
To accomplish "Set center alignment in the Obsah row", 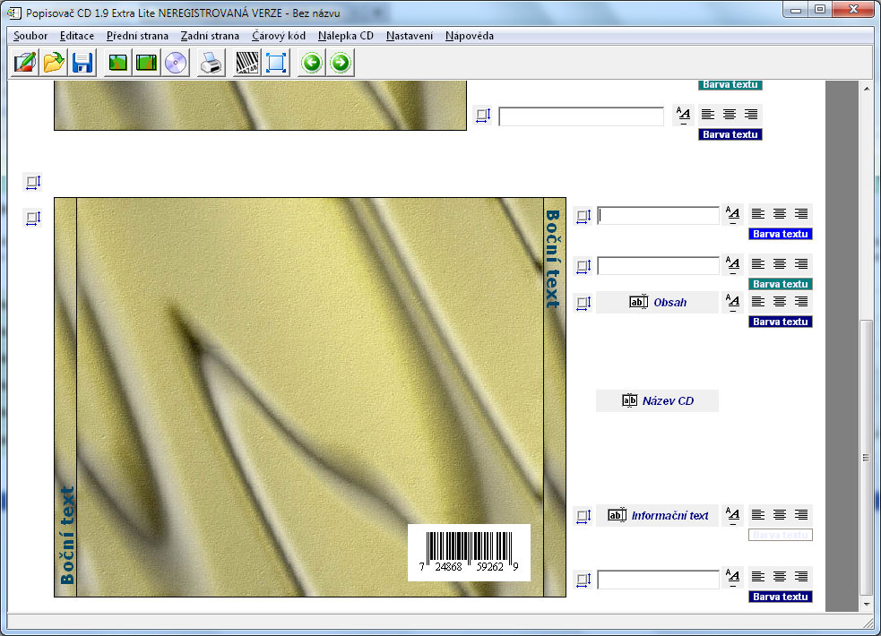I will [780, 302].
